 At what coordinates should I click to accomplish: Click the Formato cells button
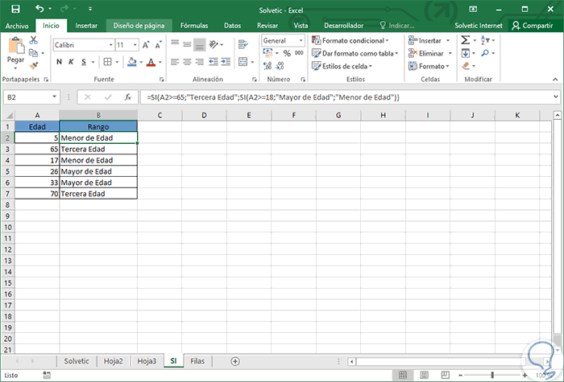click(429, 66)
